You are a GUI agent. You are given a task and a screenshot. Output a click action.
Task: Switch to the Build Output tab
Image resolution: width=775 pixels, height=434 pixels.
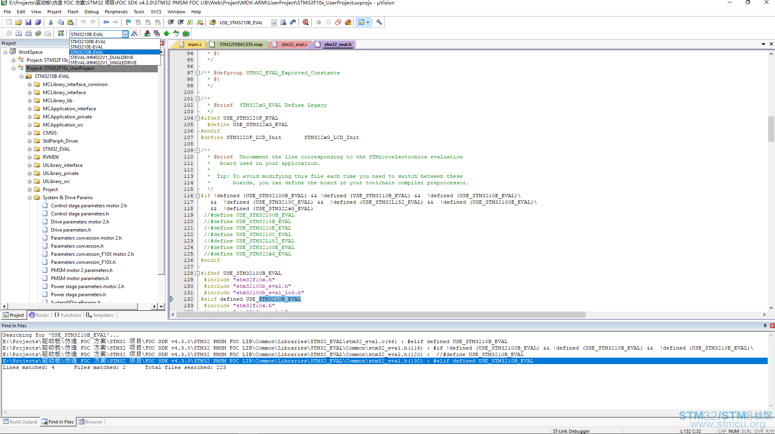coord(20,422)
